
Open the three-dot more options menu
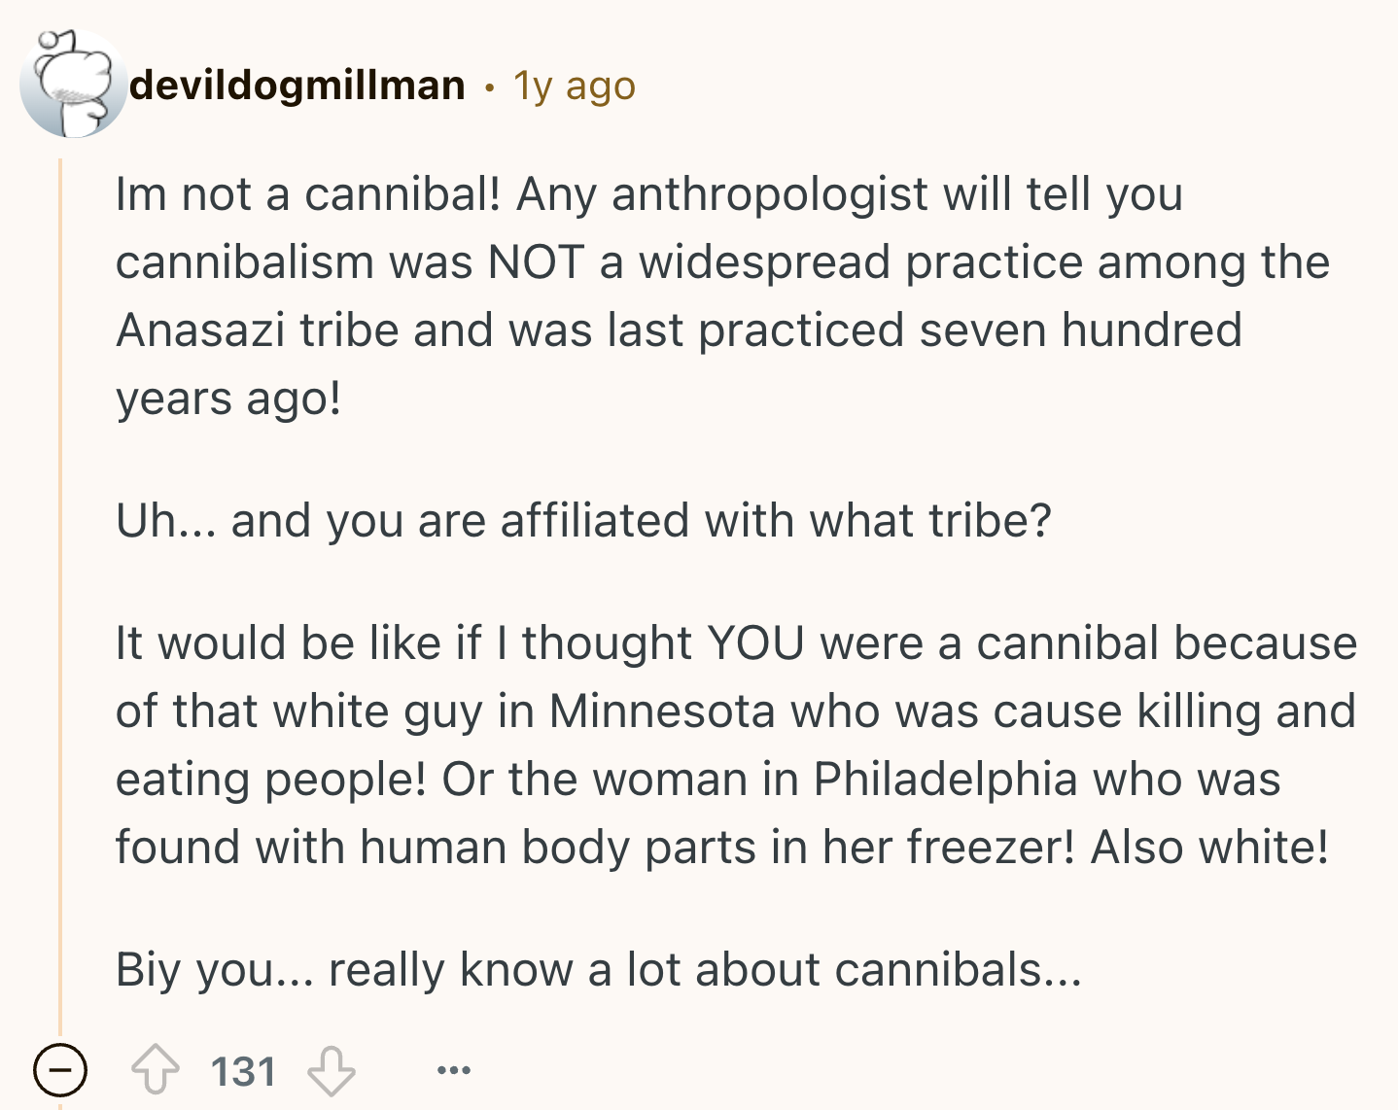(453, 1070)
